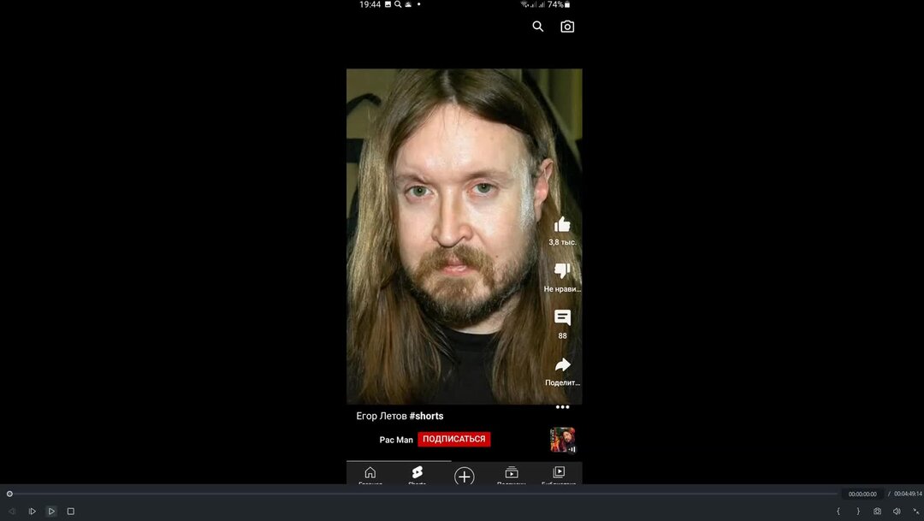The height and width of the screenshot is (521, 924).
Task: Toggle volume speaker icon in player
Action: (897, 511)
